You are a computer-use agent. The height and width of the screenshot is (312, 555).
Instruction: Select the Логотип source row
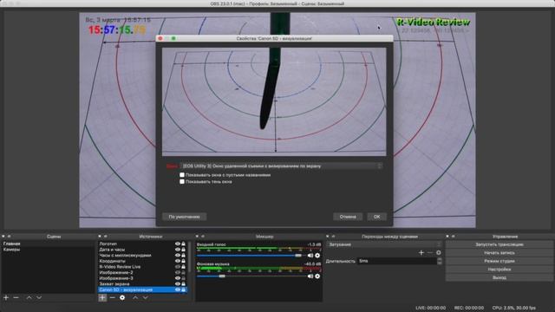[x=142, y=244]
